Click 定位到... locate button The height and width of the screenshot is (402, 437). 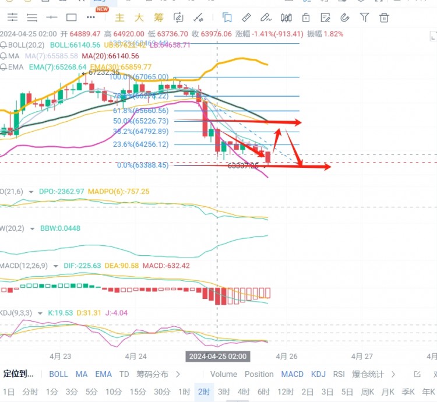[x=19, y=374]
